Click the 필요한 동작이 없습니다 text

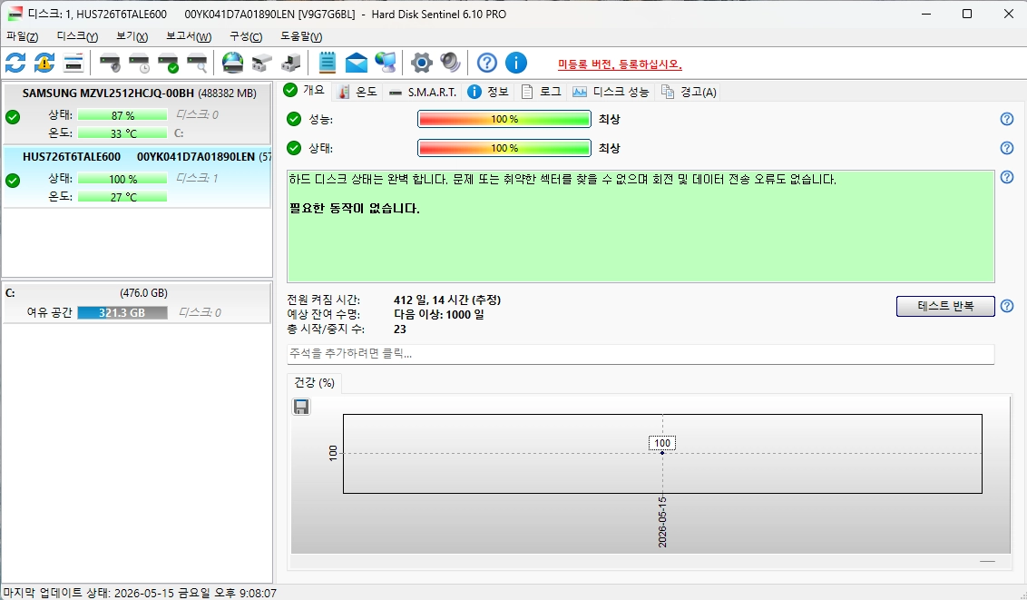click(355, 208)
